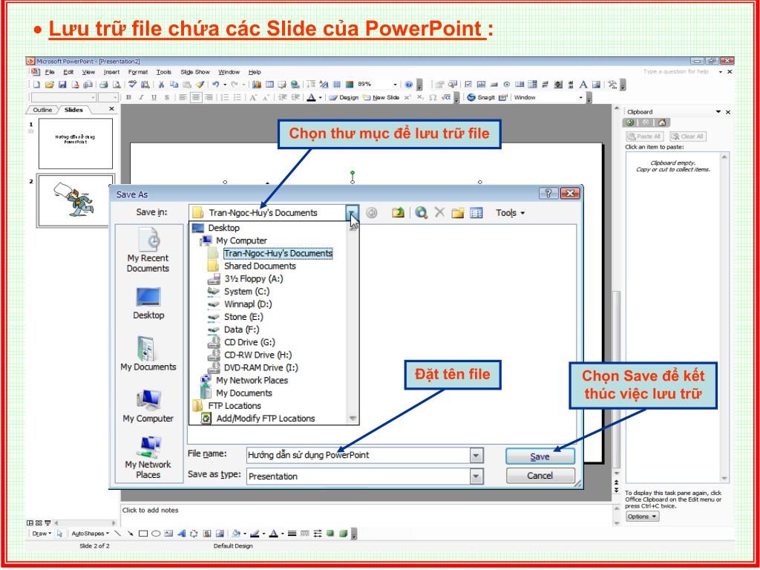Go to Desktop in Save As places bar
The image size is (760, 570).
pos(148,303)
